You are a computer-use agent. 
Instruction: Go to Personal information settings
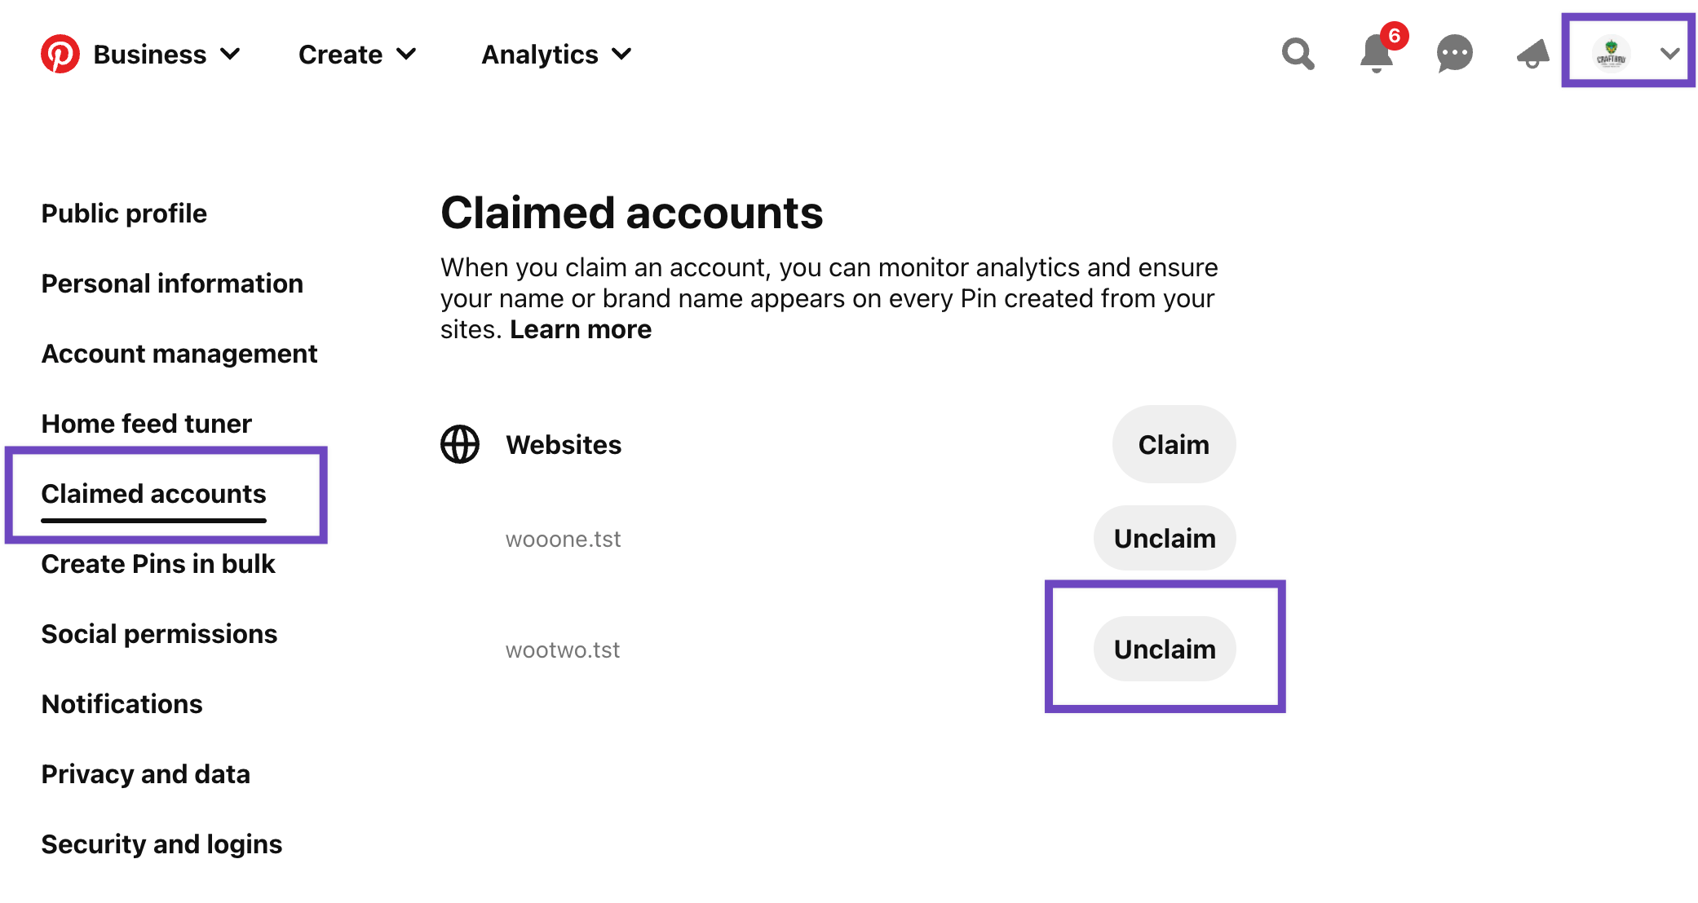[x=172, y=283]
